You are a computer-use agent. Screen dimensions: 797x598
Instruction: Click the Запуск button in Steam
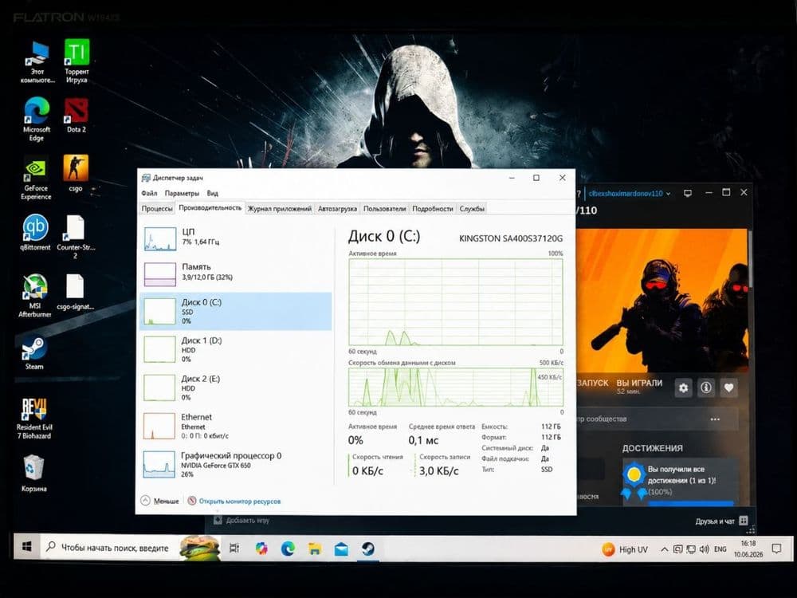point(593,383)
